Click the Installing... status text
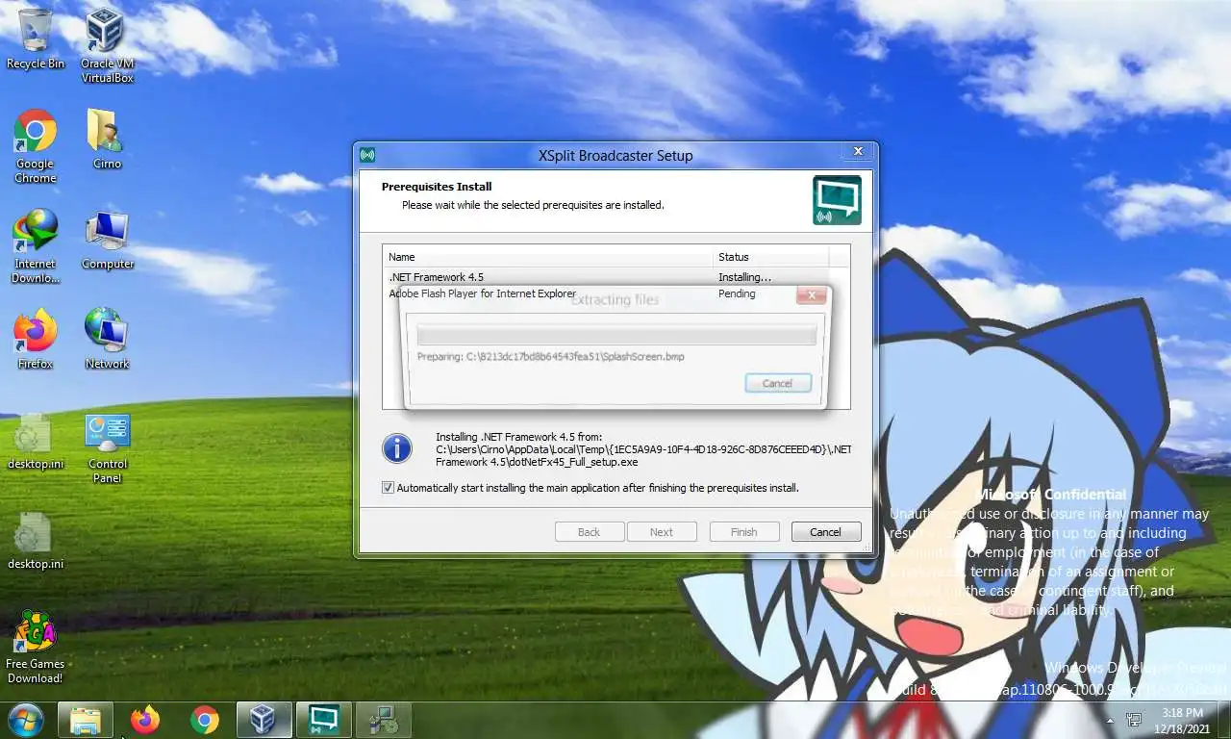 click(744, 277)
